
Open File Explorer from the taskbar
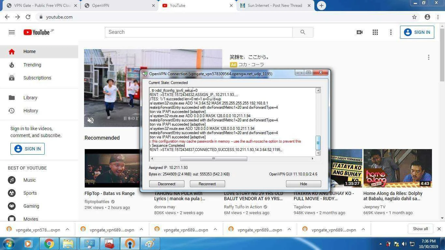(x=68, y=243)
